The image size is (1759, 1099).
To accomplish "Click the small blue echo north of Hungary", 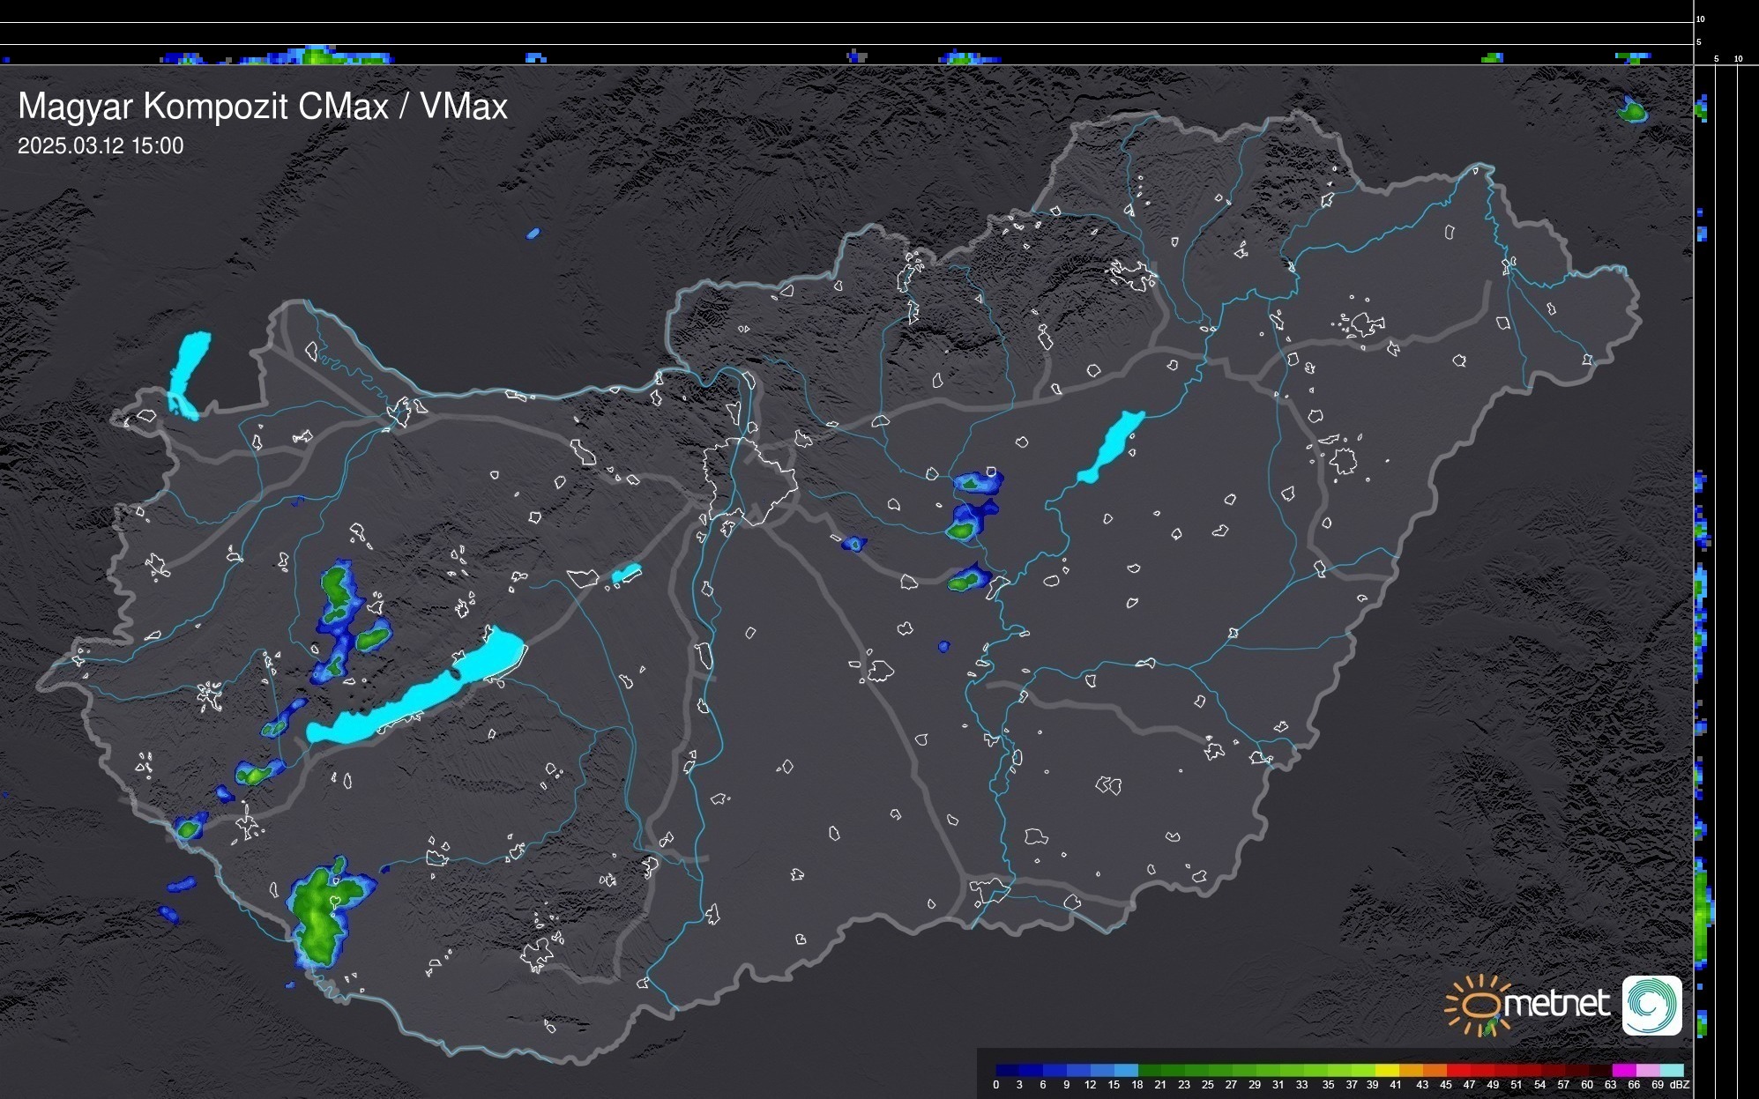I will (x=533, y=234).
